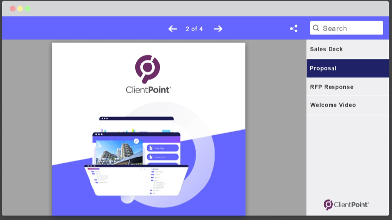The height and width of the screenshot is (220, 392).
Task: Click the magnifier icon in search box
Action: click(x=316, y=28)
